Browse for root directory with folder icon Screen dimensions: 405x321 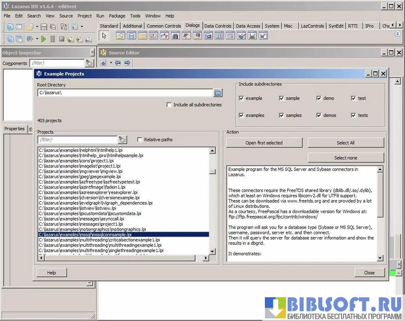tap(218, 93)
